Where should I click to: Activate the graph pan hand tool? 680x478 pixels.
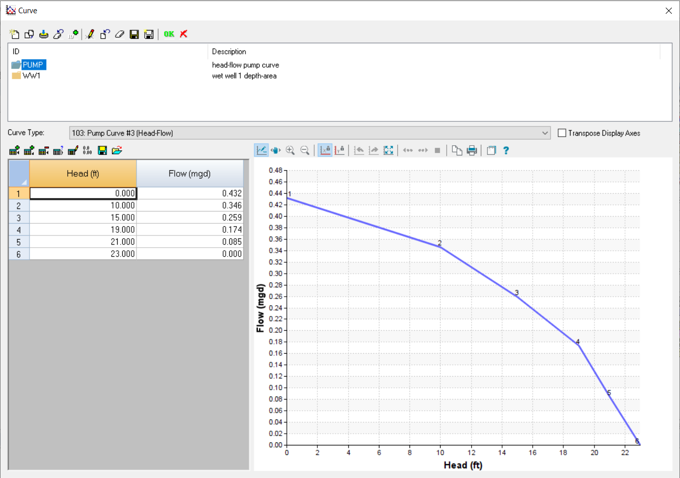[276, 150]
